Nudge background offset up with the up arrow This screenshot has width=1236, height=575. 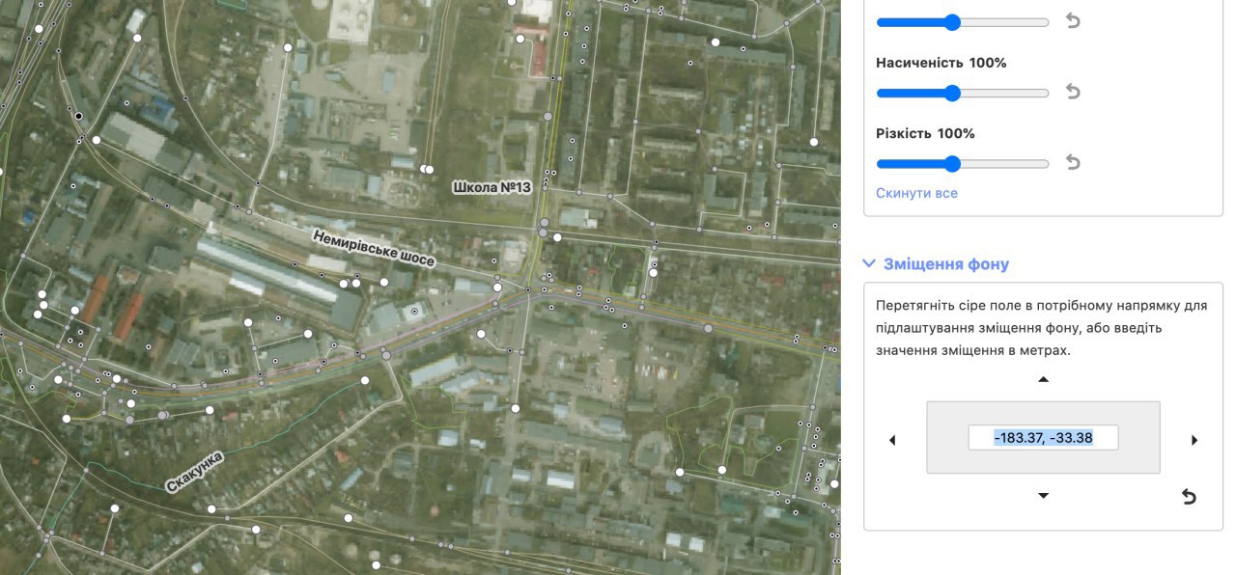pos(1043,380)
